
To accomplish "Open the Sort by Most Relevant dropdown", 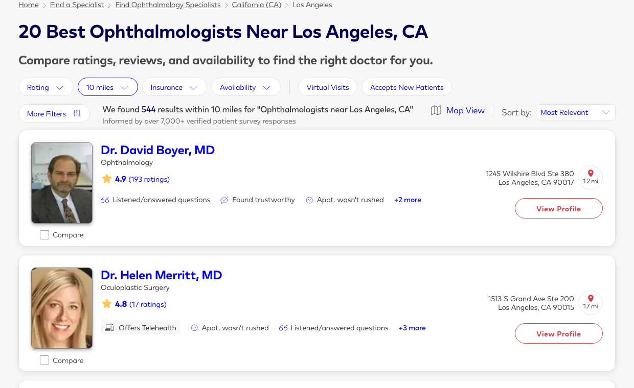I will (x=575, y=112).
